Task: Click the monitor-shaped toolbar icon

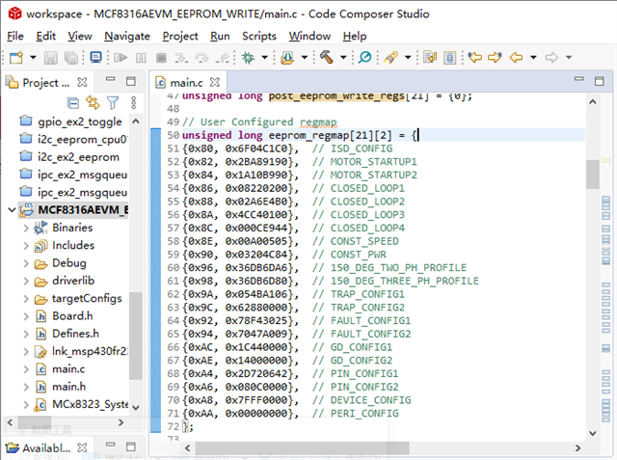Action: click(95, 58)
